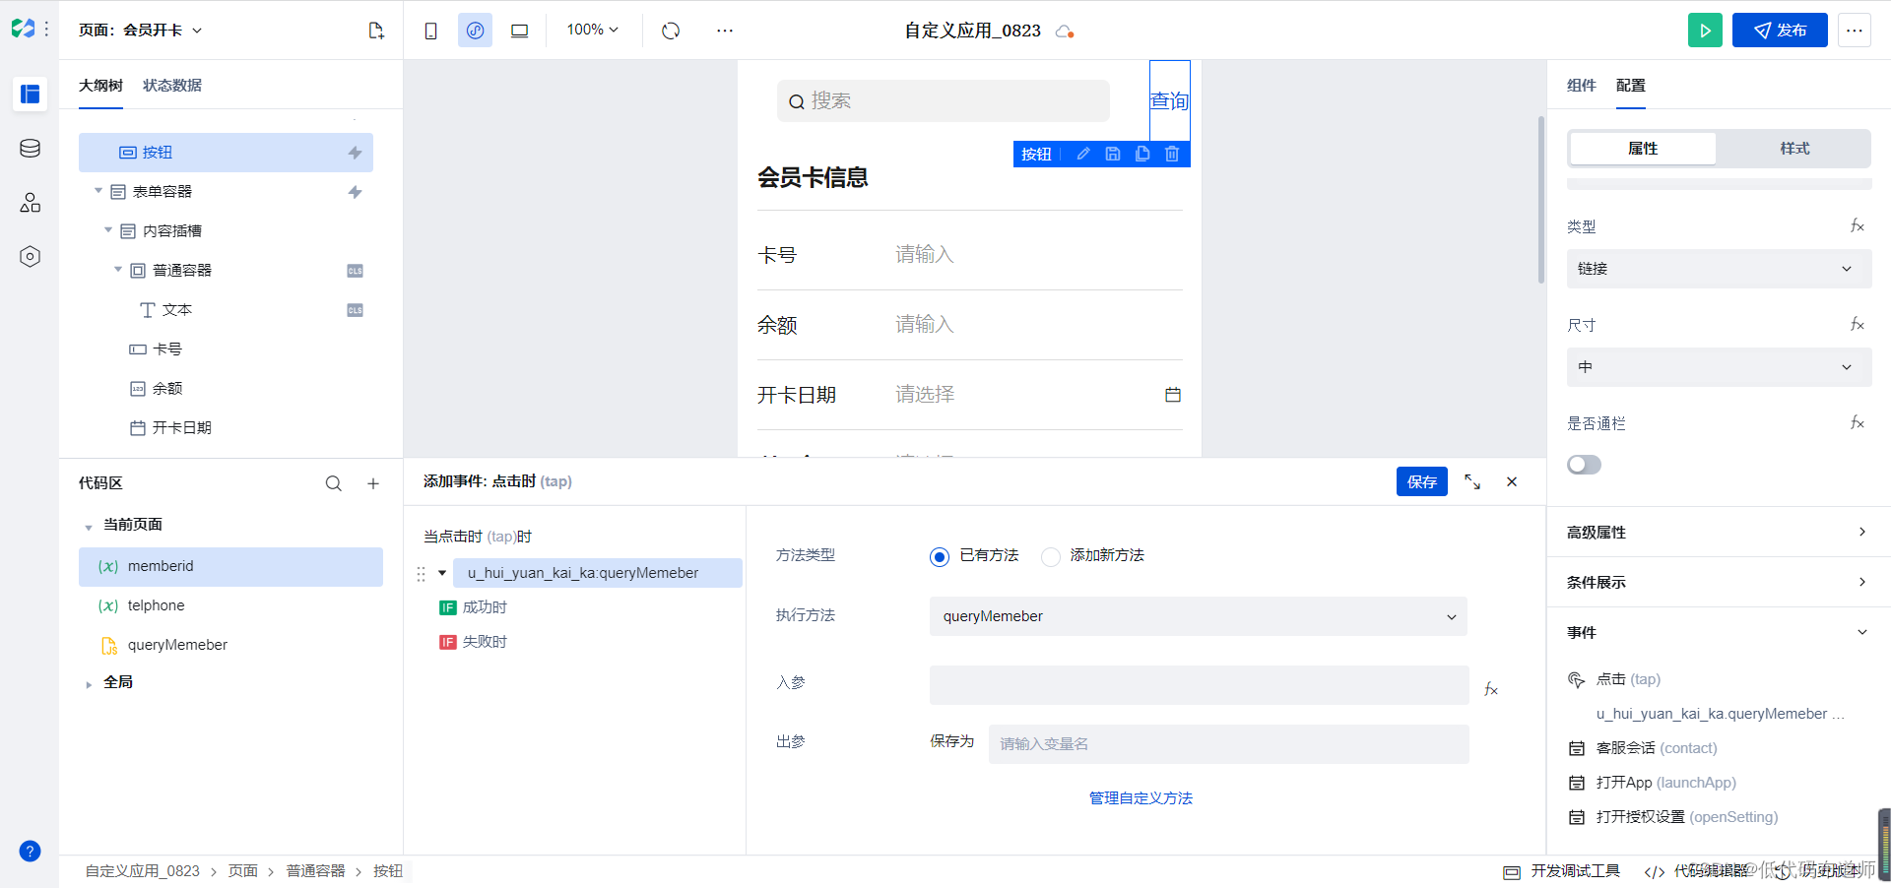Select the 属性 tab
This screenshot has width=1891, height=888.
click(x=1643, y=149)
